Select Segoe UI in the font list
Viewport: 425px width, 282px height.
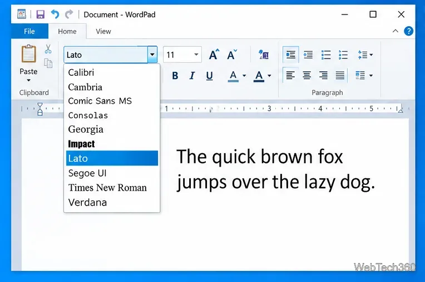pyautogui.click(x=112, y=173)
